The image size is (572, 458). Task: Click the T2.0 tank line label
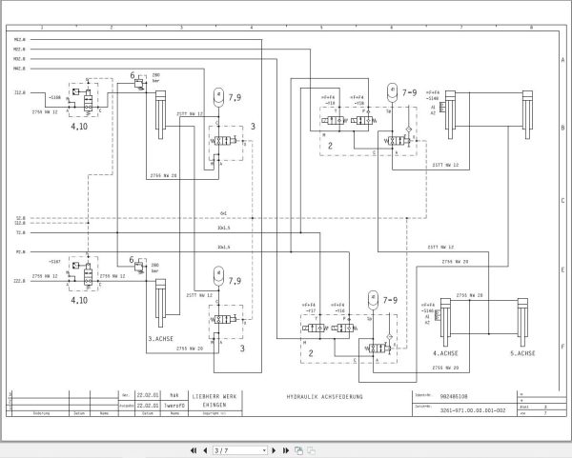[21, 232]
